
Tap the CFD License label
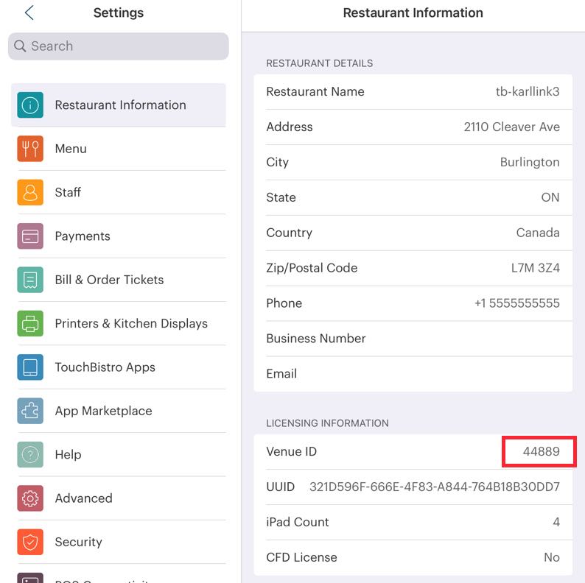[x=301, y=557]
